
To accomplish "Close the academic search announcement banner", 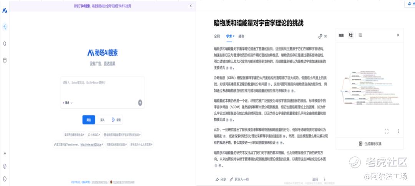I will click(191, 6).
